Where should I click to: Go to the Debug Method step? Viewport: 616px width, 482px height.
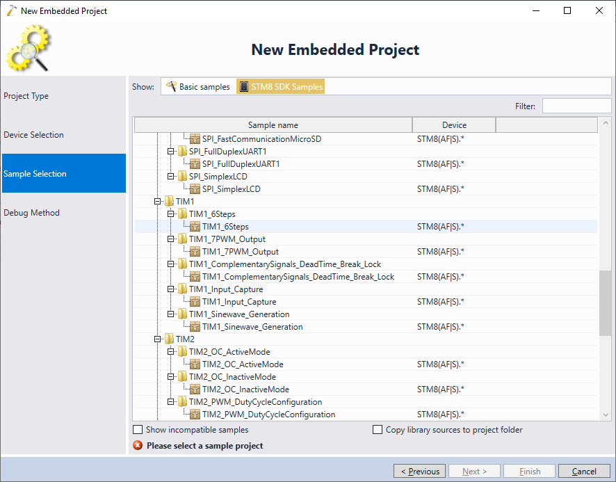click(64, 213)
